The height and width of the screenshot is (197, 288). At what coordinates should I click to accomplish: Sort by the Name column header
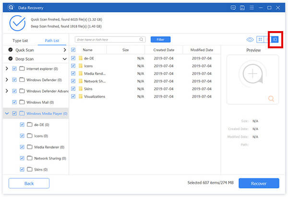[x=88, y=50]
